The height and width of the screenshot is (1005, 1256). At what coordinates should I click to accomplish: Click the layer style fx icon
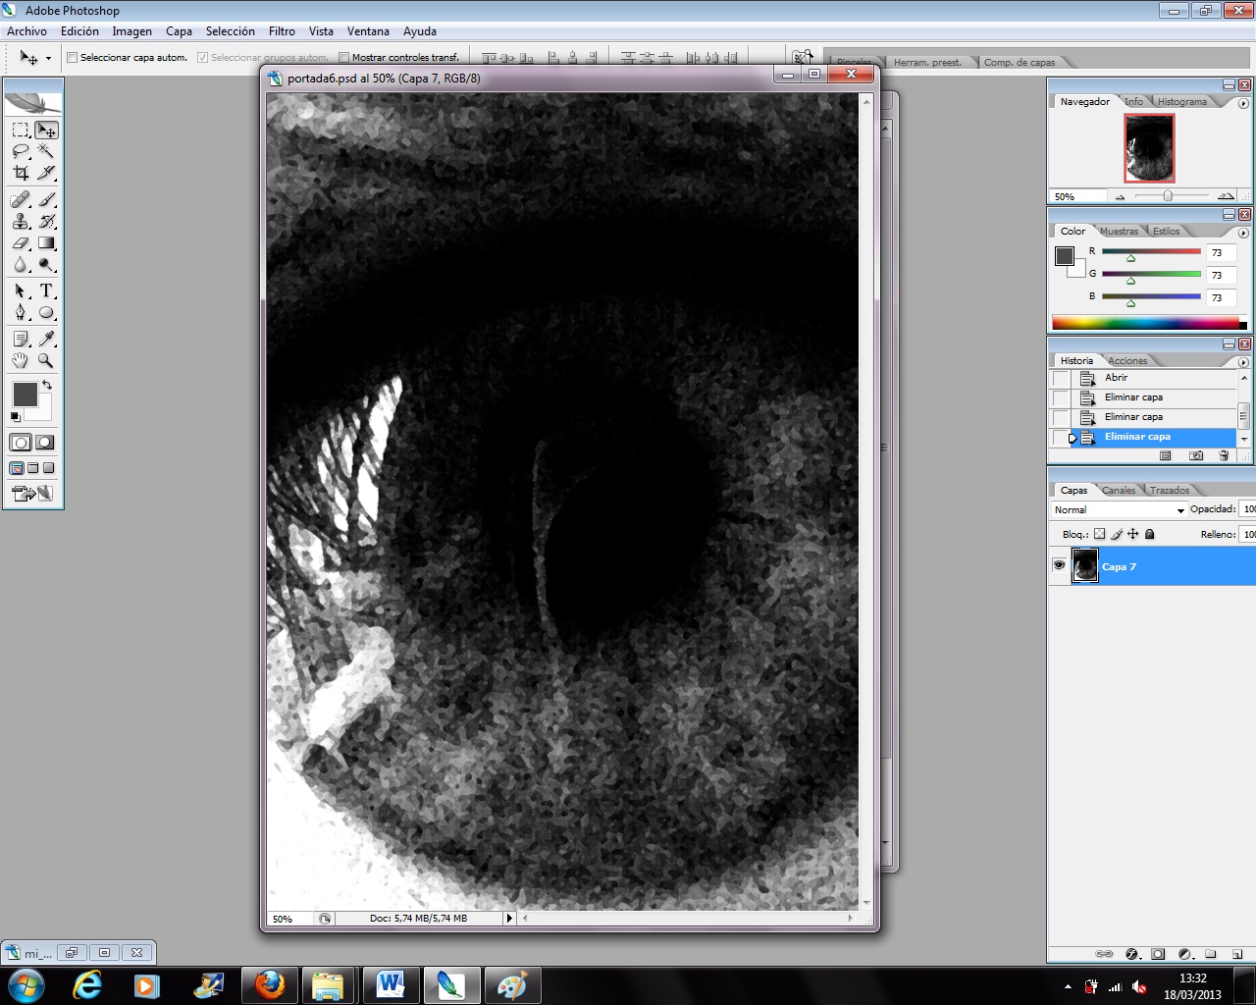1131,954
